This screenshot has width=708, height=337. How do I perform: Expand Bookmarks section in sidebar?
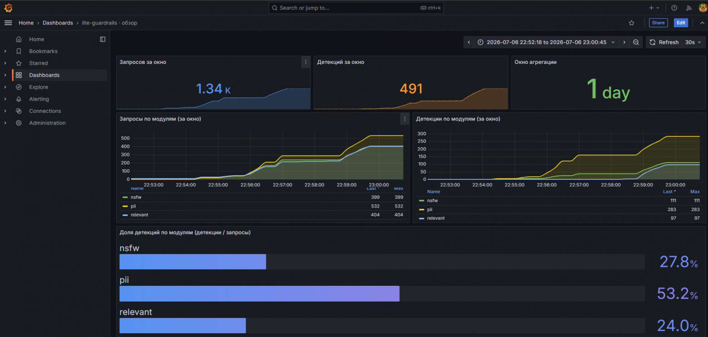point(5,51)
